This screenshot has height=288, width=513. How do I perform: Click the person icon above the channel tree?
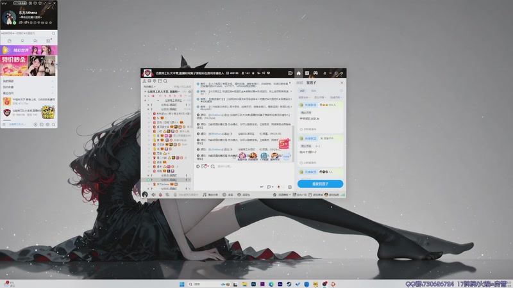click(x=144, y=81)
